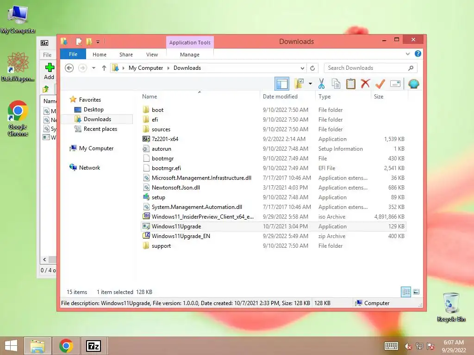Image resolution: width=474 pixels, height=355 pixels.
Task: Open Google Chrome from the taskbar
Action: pyautogui.click(x=66, y=346)
